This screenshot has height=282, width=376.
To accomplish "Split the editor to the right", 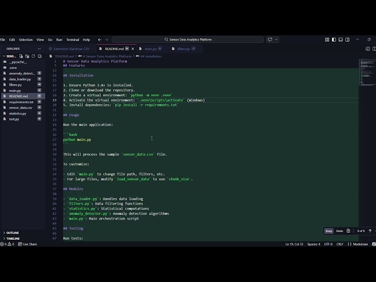I will pyautogui.click(x=374, y=49).
